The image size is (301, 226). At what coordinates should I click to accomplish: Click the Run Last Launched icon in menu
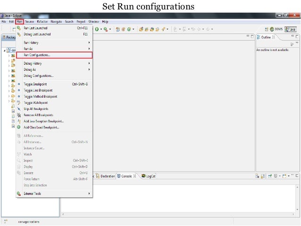[x=19, y=28]
